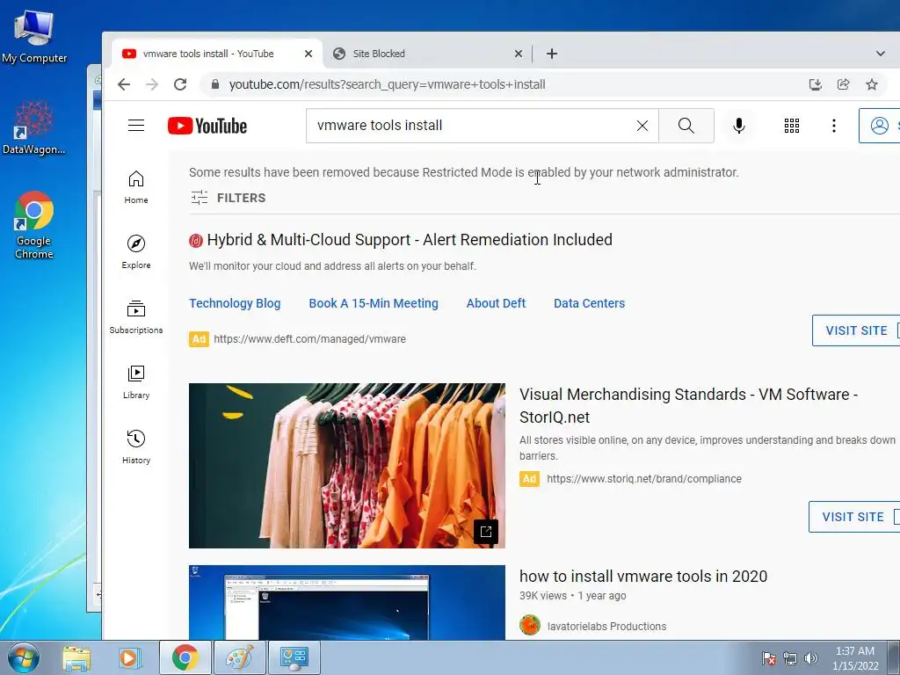Open the tab search dropdown chevron
Viewport: 900px width, 675px height.
880,54
